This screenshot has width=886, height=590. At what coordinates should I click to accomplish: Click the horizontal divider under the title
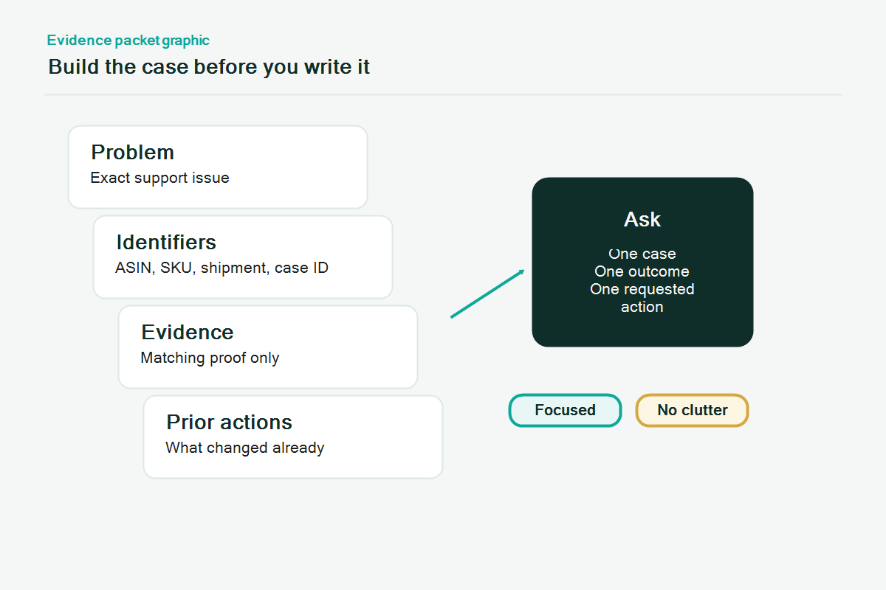pos(443,95)
